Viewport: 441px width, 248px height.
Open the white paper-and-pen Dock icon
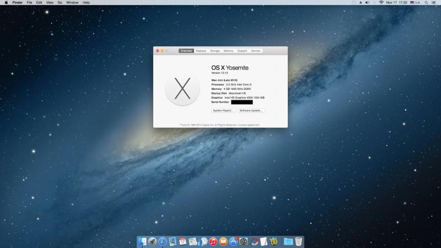coord(264,241)
